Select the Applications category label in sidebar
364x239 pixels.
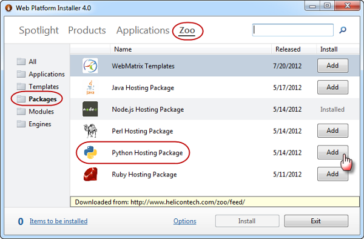[x=47, y=74]
